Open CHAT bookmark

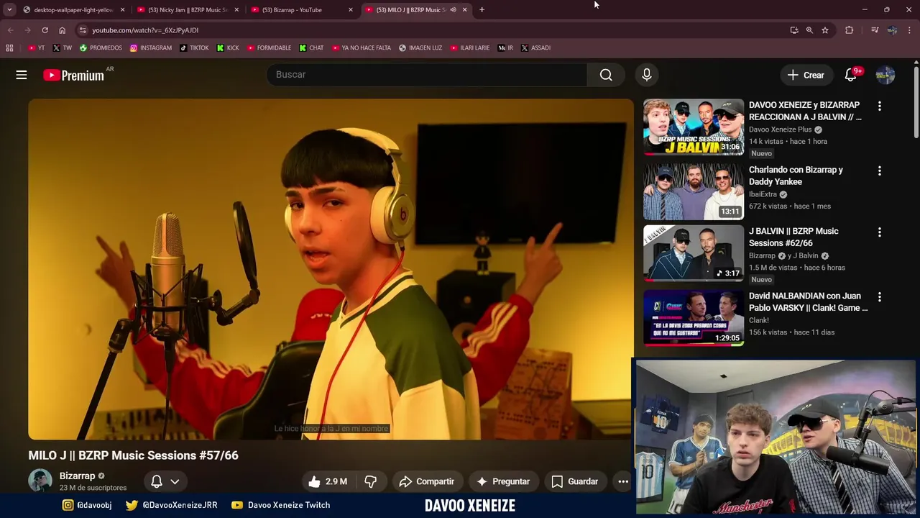(311, 48)
